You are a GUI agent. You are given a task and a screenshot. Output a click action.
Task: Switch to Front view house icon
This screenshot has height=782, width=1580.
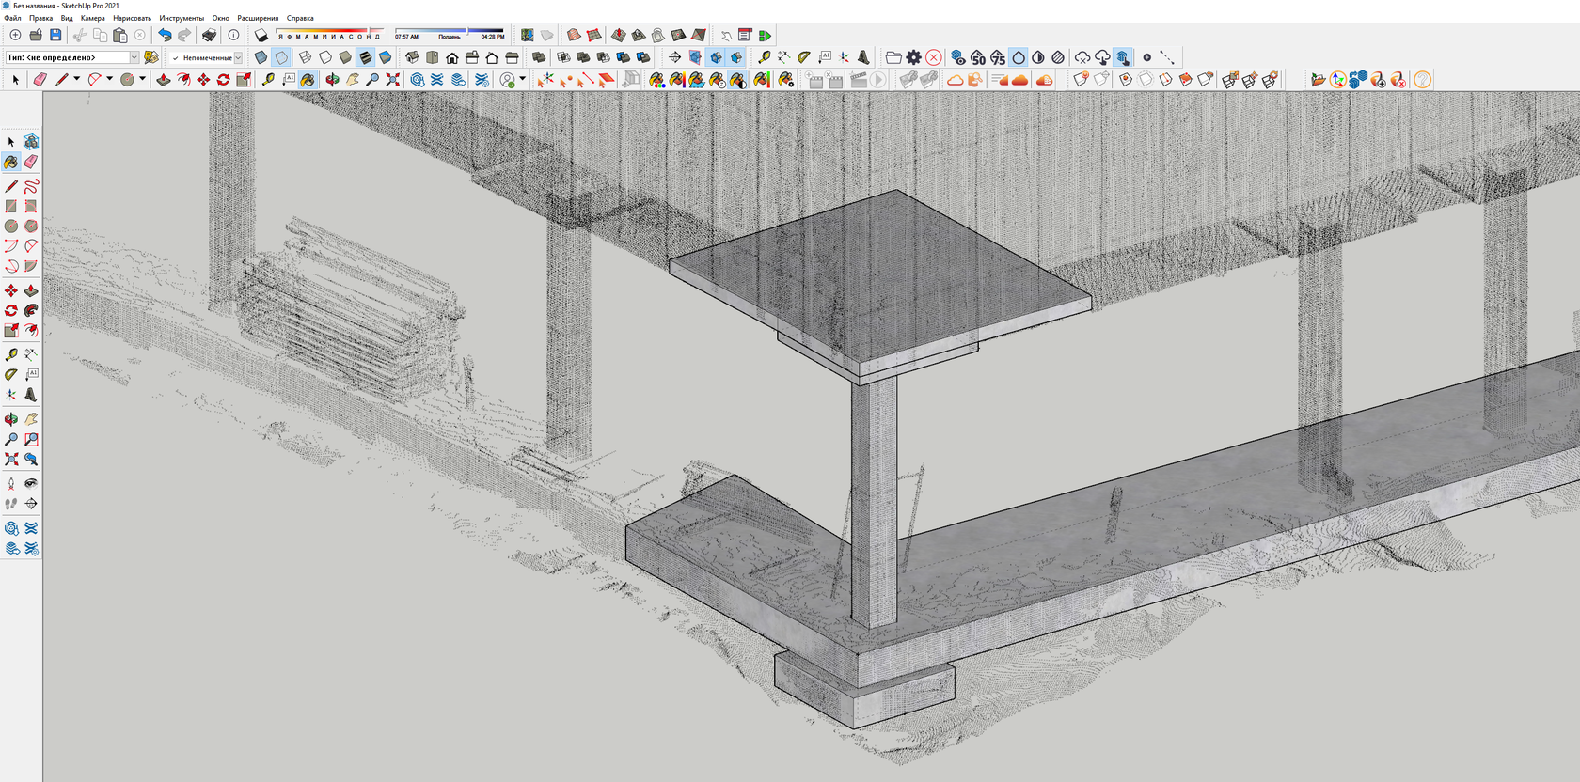click(x=452, y=57)
